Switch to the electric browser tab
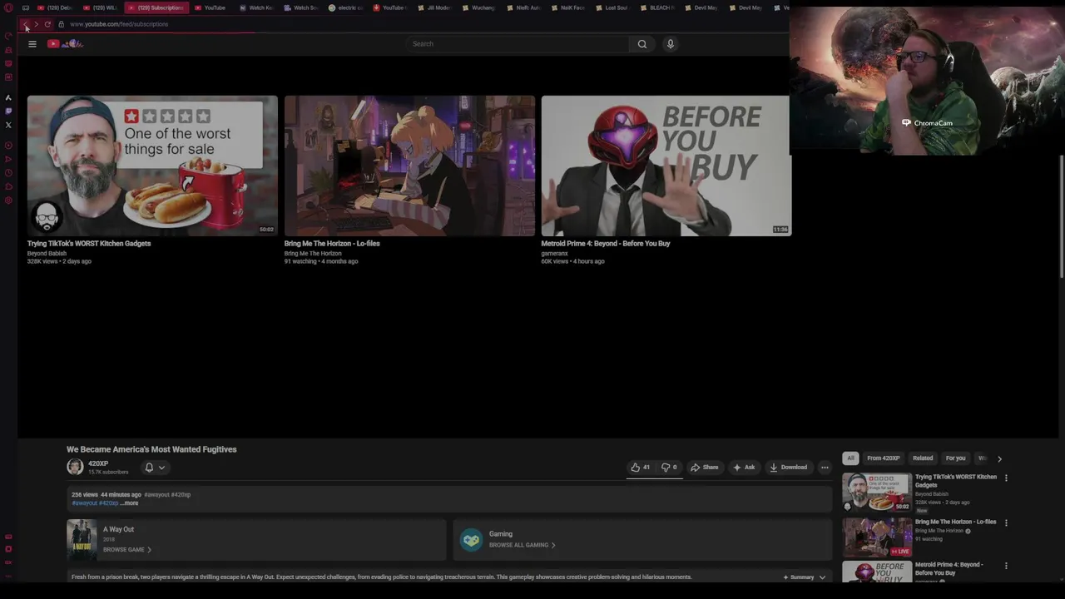The width and height of the screenshot is (1065, 599). [345, 7]
